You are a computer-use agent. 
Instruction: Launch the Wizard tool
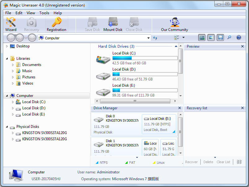pos(11,24)
